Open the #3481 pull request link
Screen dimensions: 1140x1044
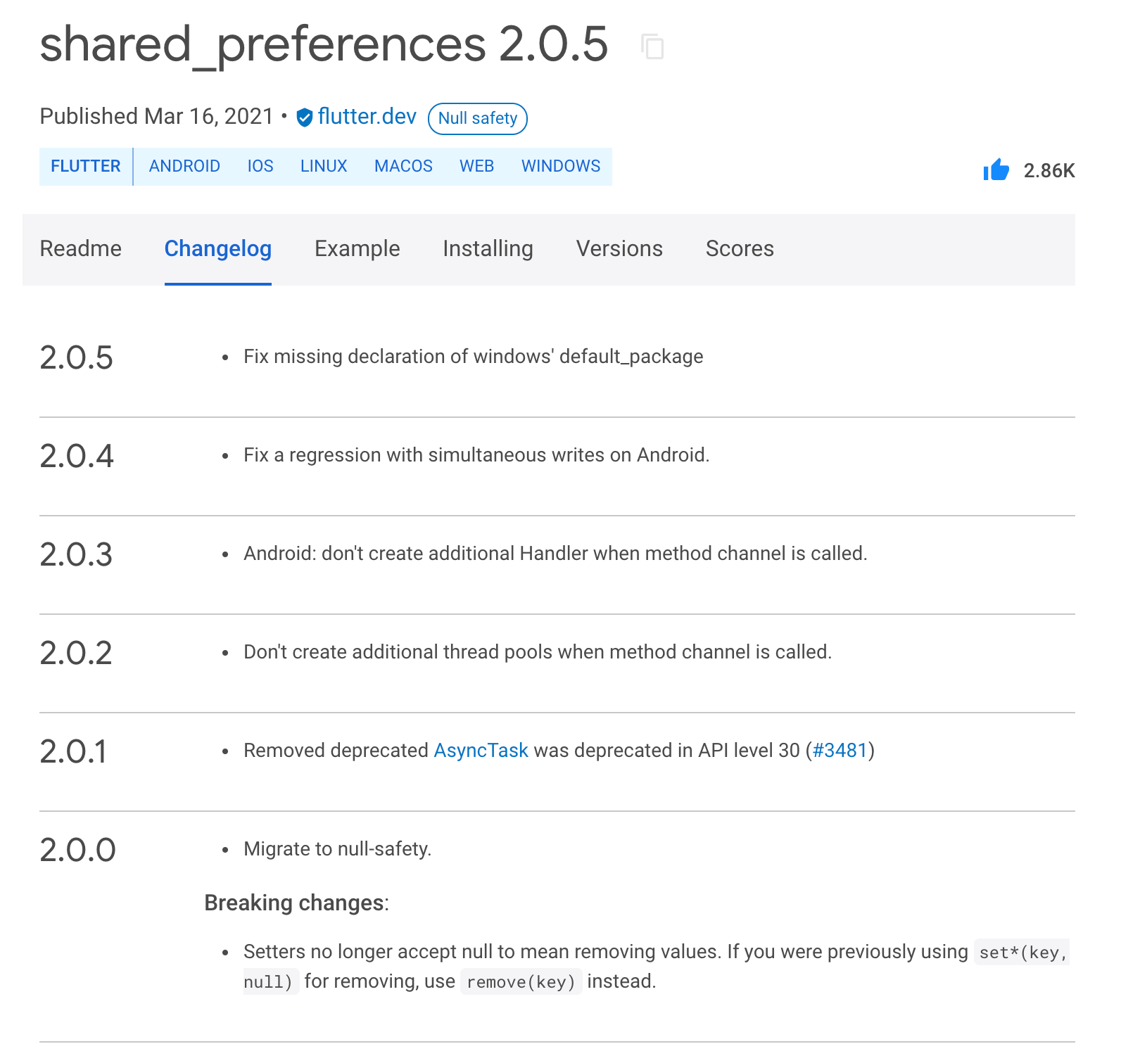pos(840,751)
